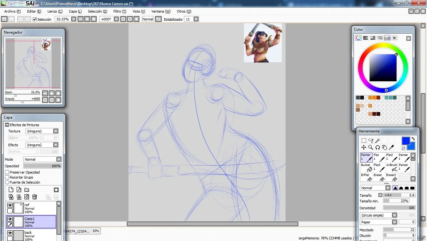Open the Estabilizador value dropdown

pyautogui.click(x=196, y=19)
